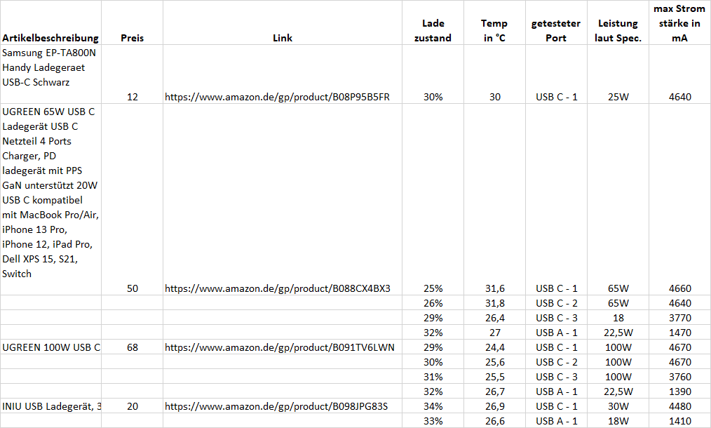Select the 4480 Stromstärke cell
This screenshot has height=428, width=711.
(x=679, y=406)
